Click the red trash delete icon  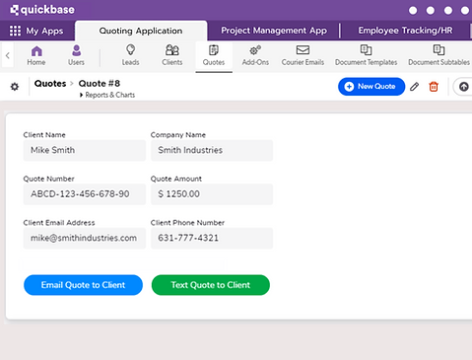click(x=434, y=87)
